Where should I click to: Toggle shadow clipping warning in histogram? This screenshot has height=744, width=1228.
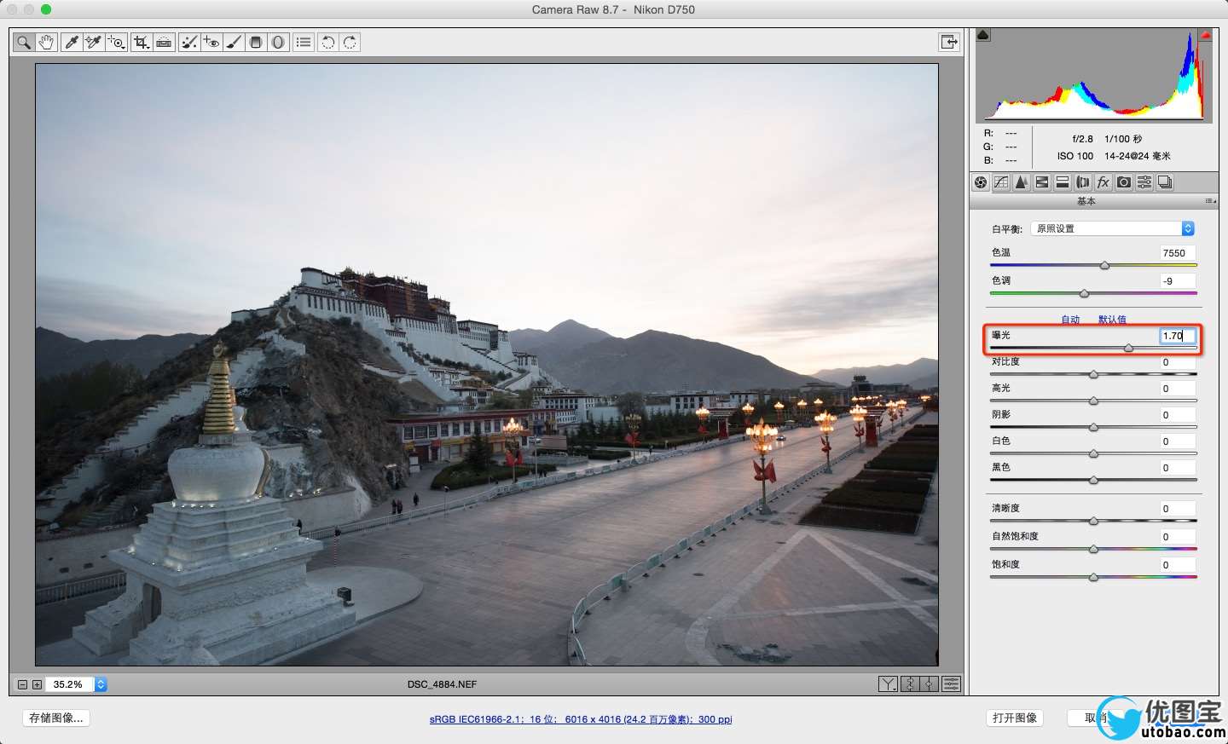[x=983, y=35]
